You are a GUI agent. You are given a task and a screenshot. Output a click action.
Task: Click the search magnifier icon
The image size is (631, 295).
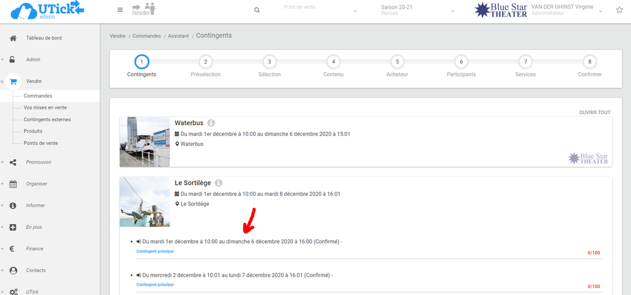point(257,10)
